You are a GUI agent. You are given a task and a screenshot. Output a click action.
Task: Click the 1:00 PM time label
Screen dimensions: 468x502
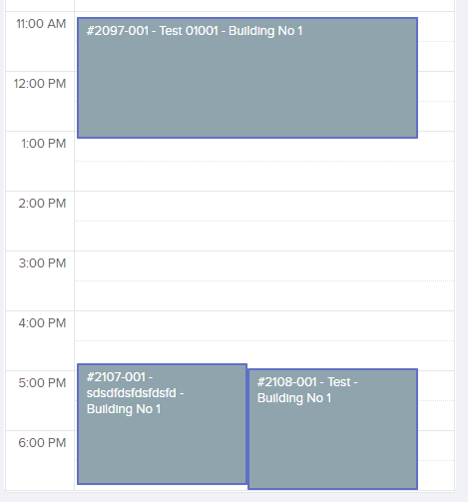click(x=43, y=144)
